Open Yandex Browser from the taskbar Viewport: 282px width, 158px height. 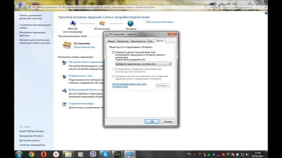coord(56,154)
